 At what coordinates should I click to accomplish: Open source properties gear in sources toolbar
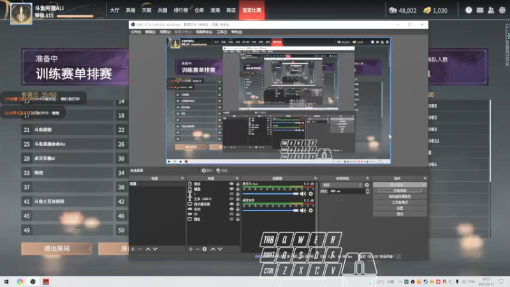pyautogui.click(x=205, y=249)
